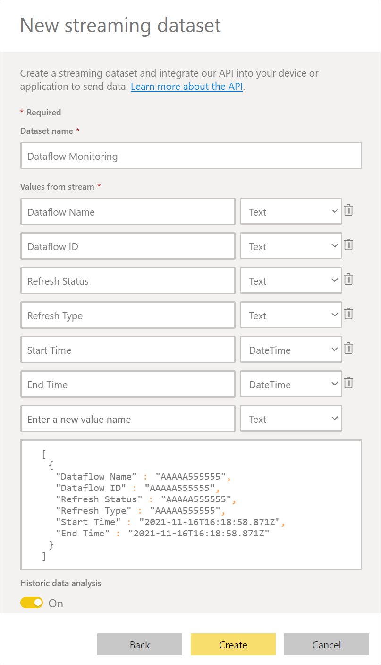Trash the End Time value row
This screenshot has width=381, height=665.
[x=348, y=383]
